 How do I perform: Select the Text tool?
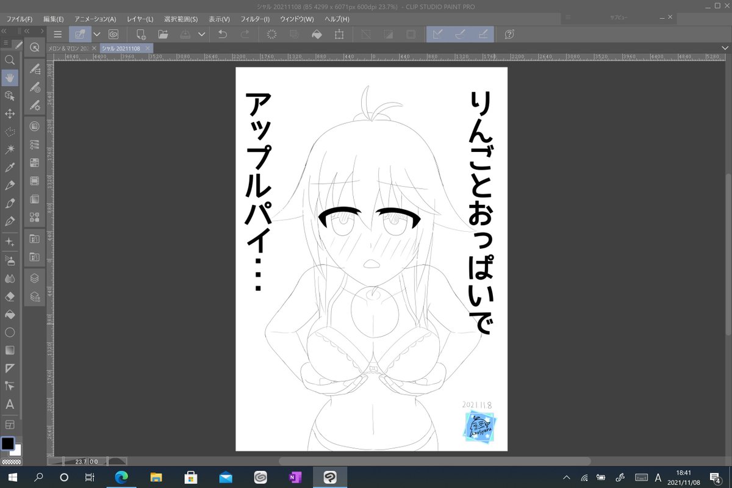tap(10, 404)
